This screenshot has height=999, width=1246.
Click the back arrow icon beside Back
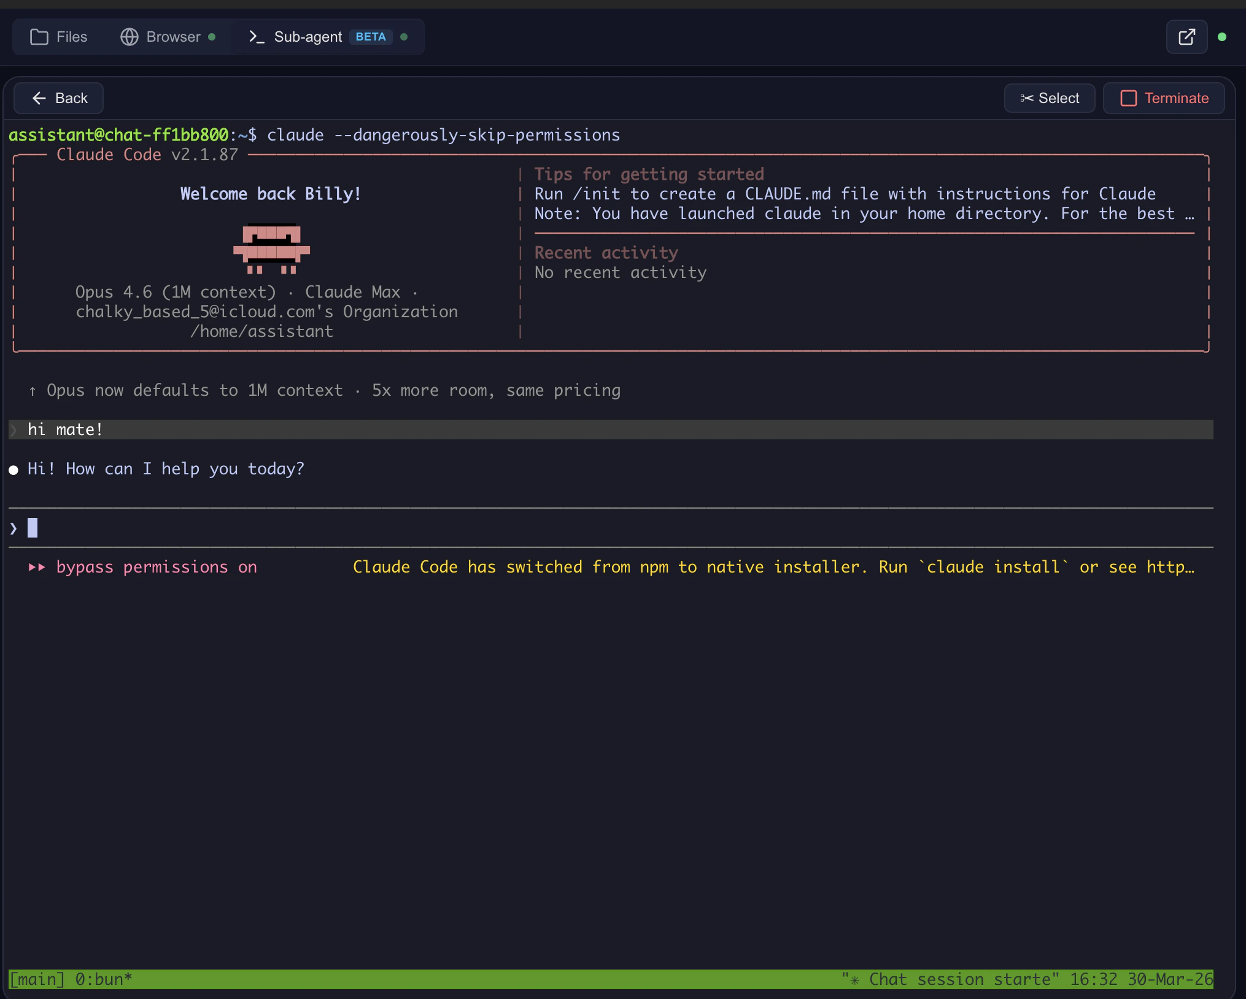pos(39,98)
